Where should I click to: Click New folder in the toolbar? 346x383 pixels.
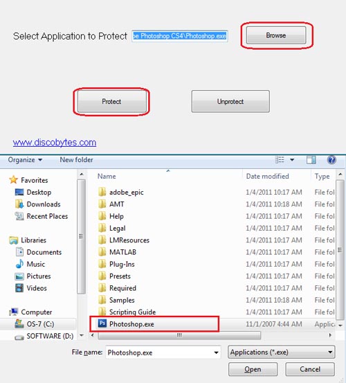tap(76, 160)
